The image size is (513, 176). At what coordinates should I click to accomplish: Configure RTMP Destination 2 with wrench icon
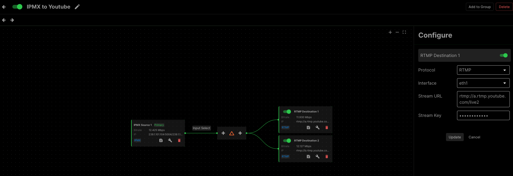318,156
